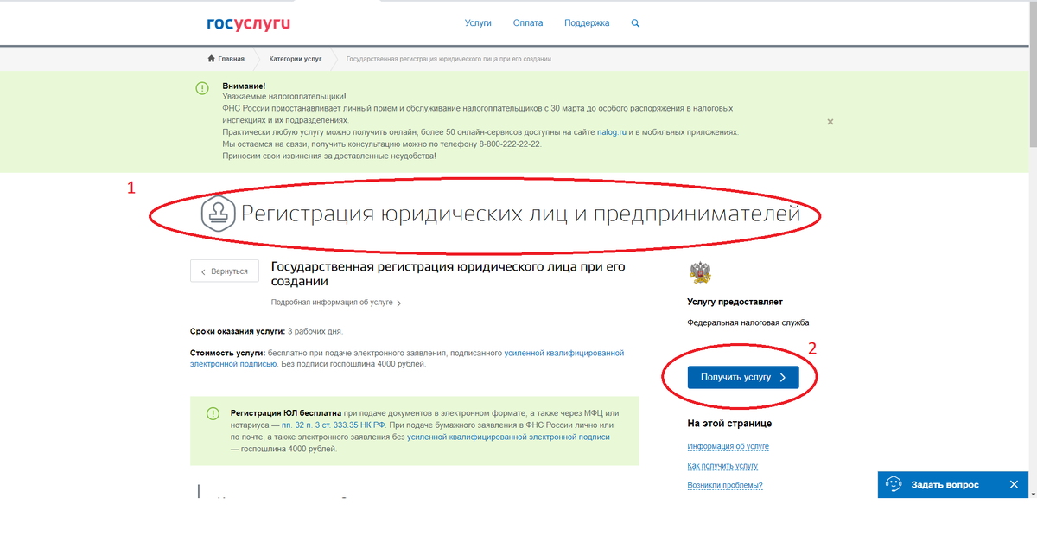Open пп. 32 п. 3 ст. 333.35 link
This screenshot has height=549, width=1037.
[x=332, y=425]
